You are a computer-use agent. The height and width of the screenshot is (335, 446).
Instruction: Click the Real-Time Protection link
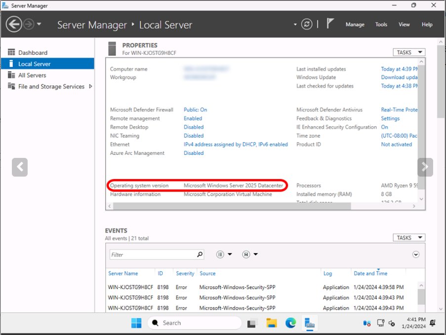[400, 110]
